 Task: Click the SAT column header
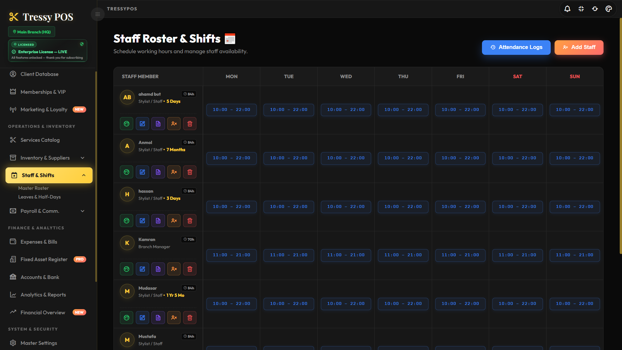pyautogui.click(x=517, y=77)
